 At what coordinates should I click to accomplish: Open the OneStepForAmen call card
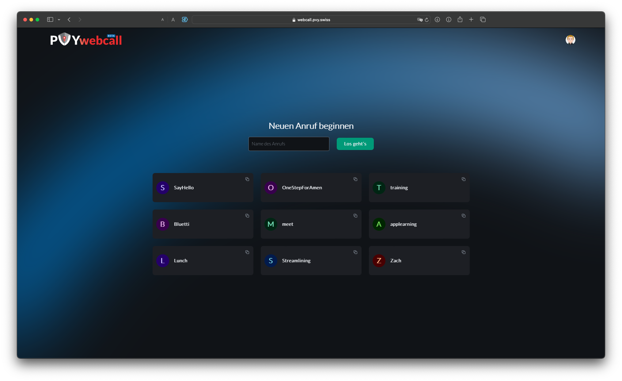click(311, 187)
